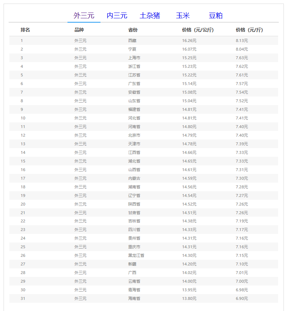Click rank number 31
This screenshot has width=291, height=311.
click(x=23, y=298)
